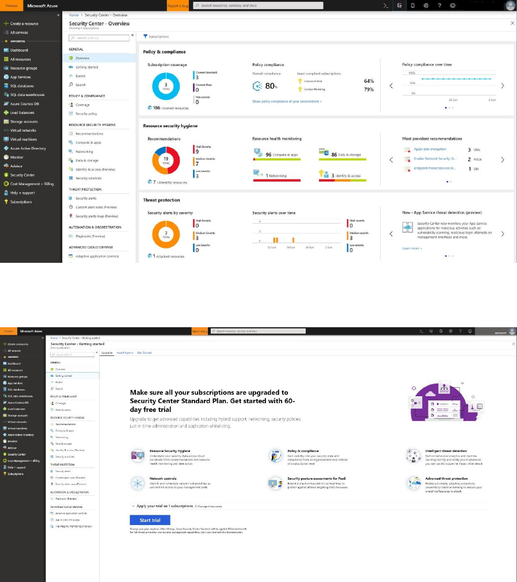The height and width of the screenshot is (582, 517).
Task: Collapse the Security Center menu in Overview blade
Action: [132, 35]
